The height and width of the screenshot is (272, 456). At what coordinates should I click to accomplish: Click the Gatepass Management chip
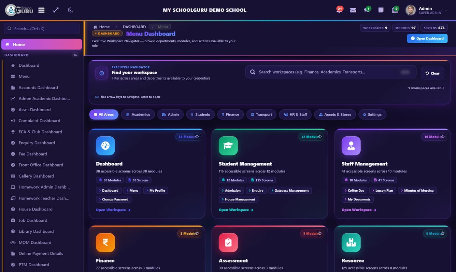tap(290, 191)
